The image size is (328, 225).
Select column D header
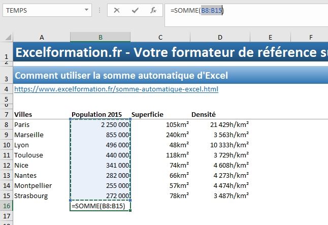tap(220, 37)
